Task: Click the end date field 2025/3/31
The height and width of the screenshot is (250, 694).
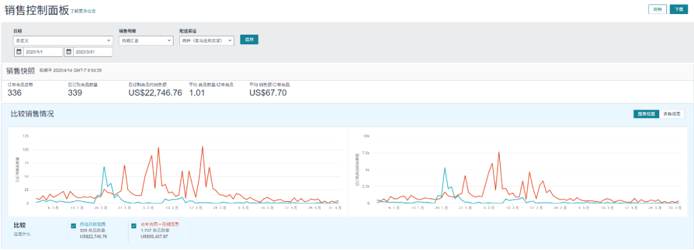Action: 93,52
